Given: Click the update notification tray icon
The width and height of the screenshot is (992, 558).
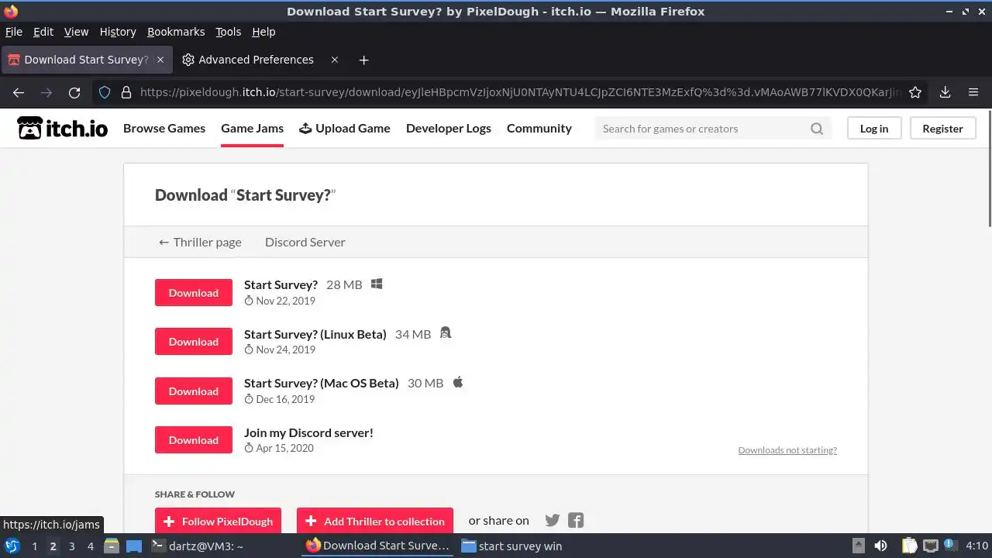Looking at the screenshot, I should pos(950,546).
